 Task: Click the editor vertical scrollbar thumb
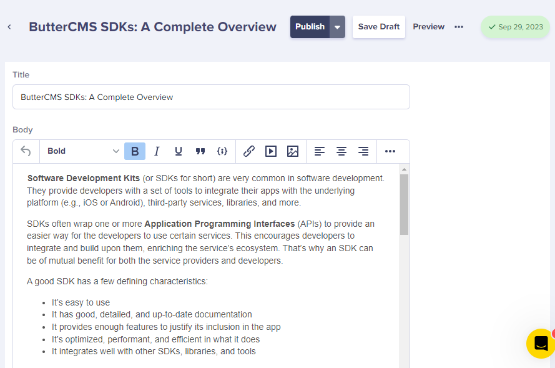[x=404, y=204]
